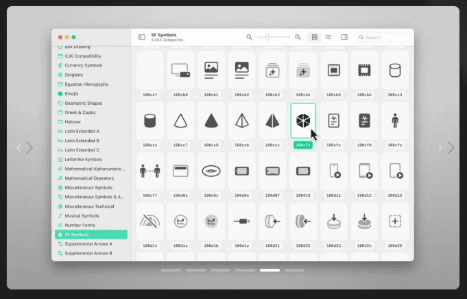Select the display and Mac mini symbol 100cb0
Image resolution: width=467 pixels, height=299 pixels.
coord(180,71)
